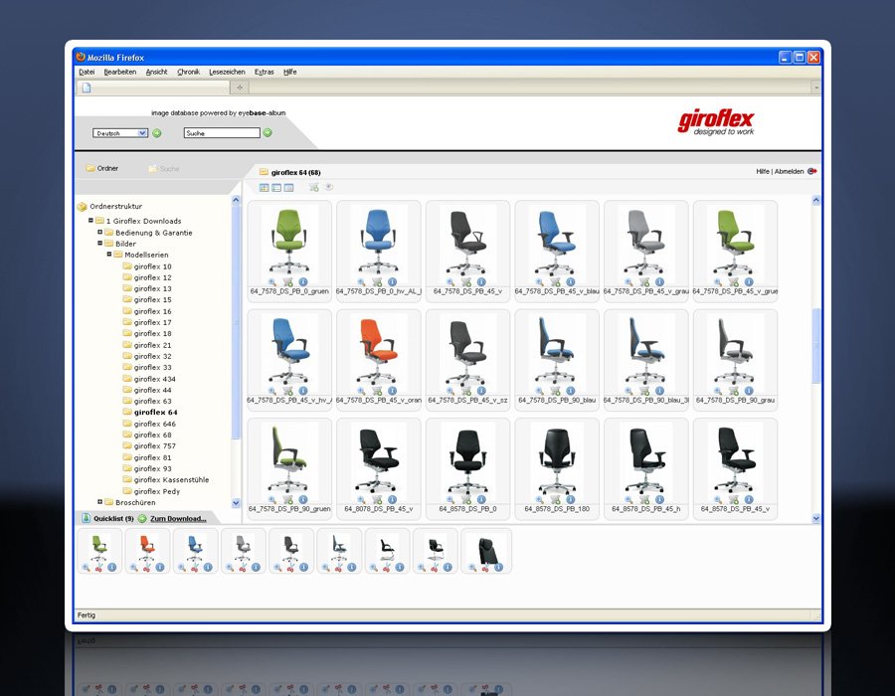Open the Bearbeiten menu
This screenshot has width=895, height=696.
120,72
